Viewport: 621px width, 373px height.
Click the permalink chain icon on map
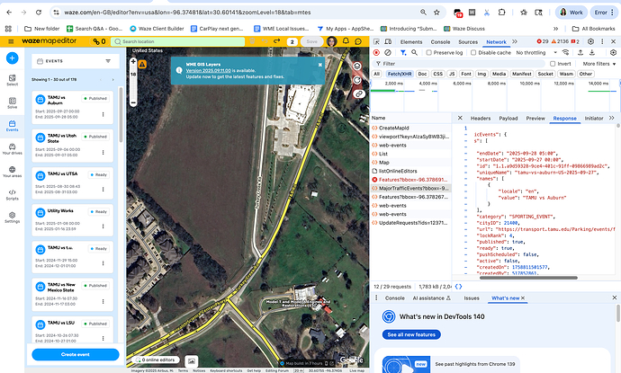pyautogui.click(x=359, y=93)
